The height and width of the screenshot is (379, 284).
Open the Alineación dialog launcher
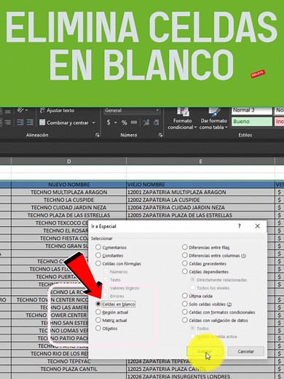98,135
